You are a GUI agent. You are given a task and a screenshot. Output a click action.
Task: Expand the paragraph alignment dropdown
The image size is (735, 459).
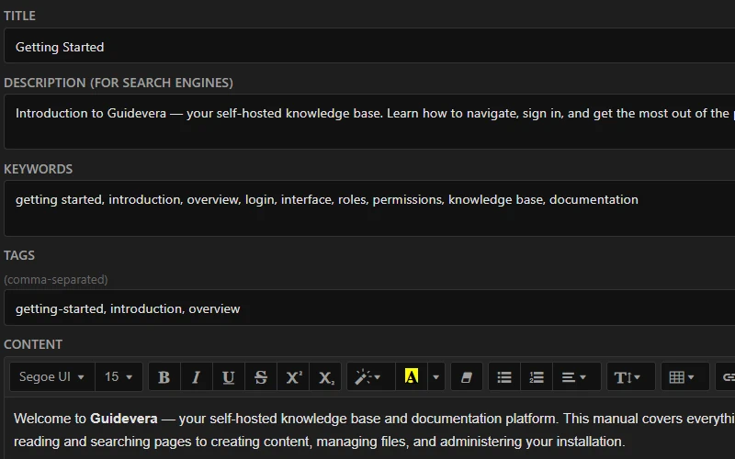click(574, 377)
